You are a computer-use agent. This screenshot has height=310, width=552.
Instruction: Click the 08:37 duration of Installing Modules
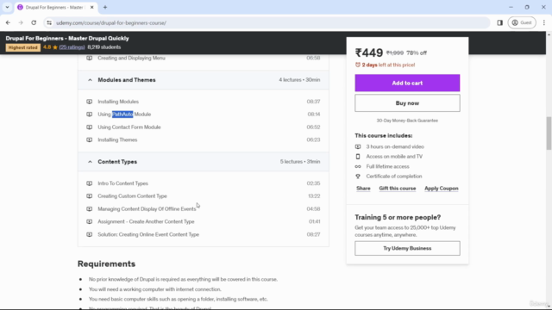point(313,102)
